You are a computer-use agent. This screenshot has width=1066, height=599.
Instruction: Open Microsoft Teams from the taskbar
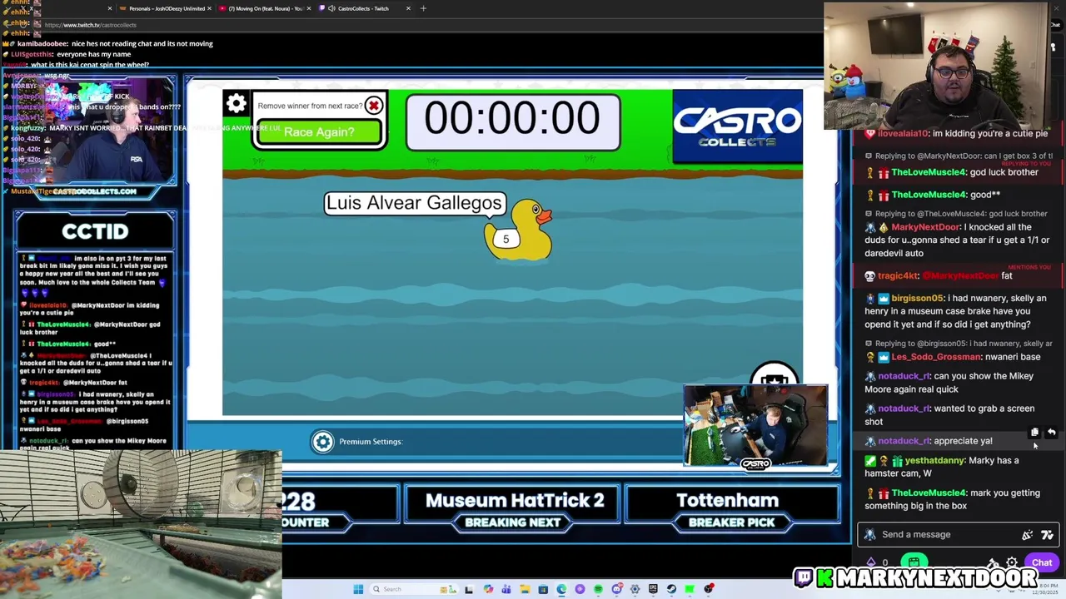click(x=506, y=589)
